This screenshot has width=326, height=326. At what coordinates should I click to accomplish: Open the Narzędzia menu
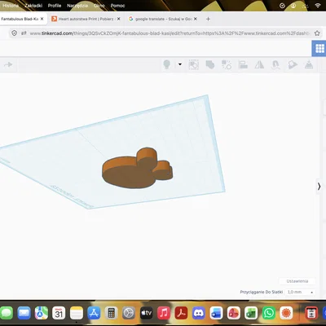(77, 6)
